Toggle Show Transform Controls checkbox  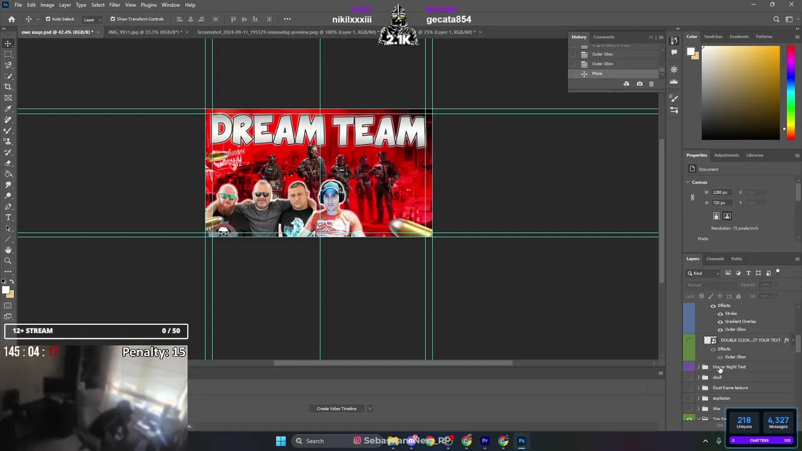[x=113, y=19]
